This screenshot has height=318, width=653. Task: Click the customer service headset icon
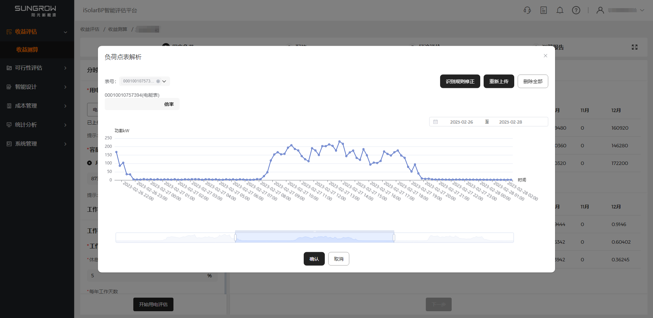pos(527,10)
